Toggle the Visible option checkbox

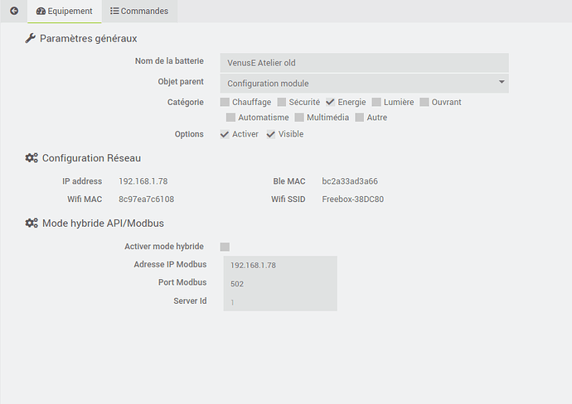(271, 134)
